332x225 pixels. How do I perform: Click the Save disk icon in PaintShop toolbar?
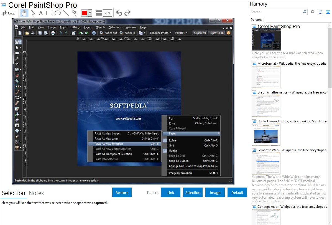40,33
